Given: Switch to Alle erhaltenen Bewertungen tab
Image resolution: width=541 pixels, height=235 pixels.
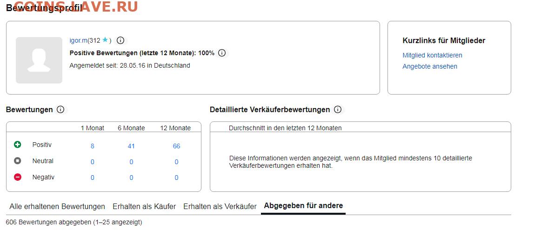Looking at the screenshot, I should pyautogui.click(x=57, y=206).
